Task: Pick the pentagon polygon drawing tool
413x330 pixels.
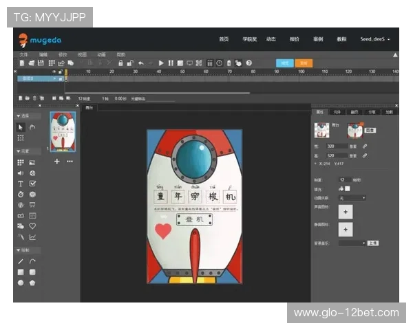Action: click(x=32, y=282)
